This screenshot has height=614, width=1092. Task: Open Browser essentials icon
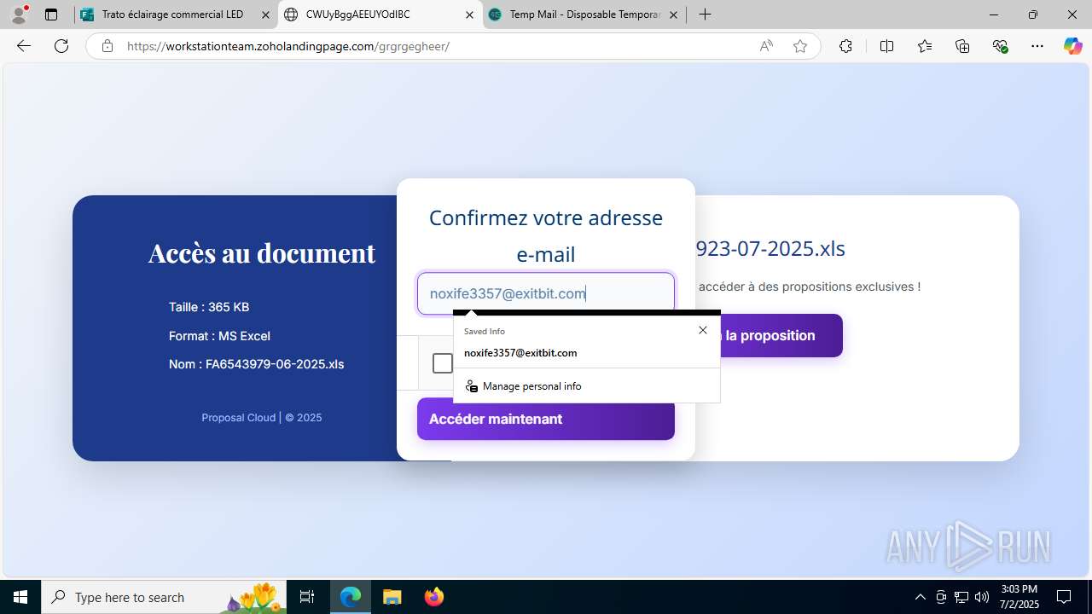tap(1001, 46)
